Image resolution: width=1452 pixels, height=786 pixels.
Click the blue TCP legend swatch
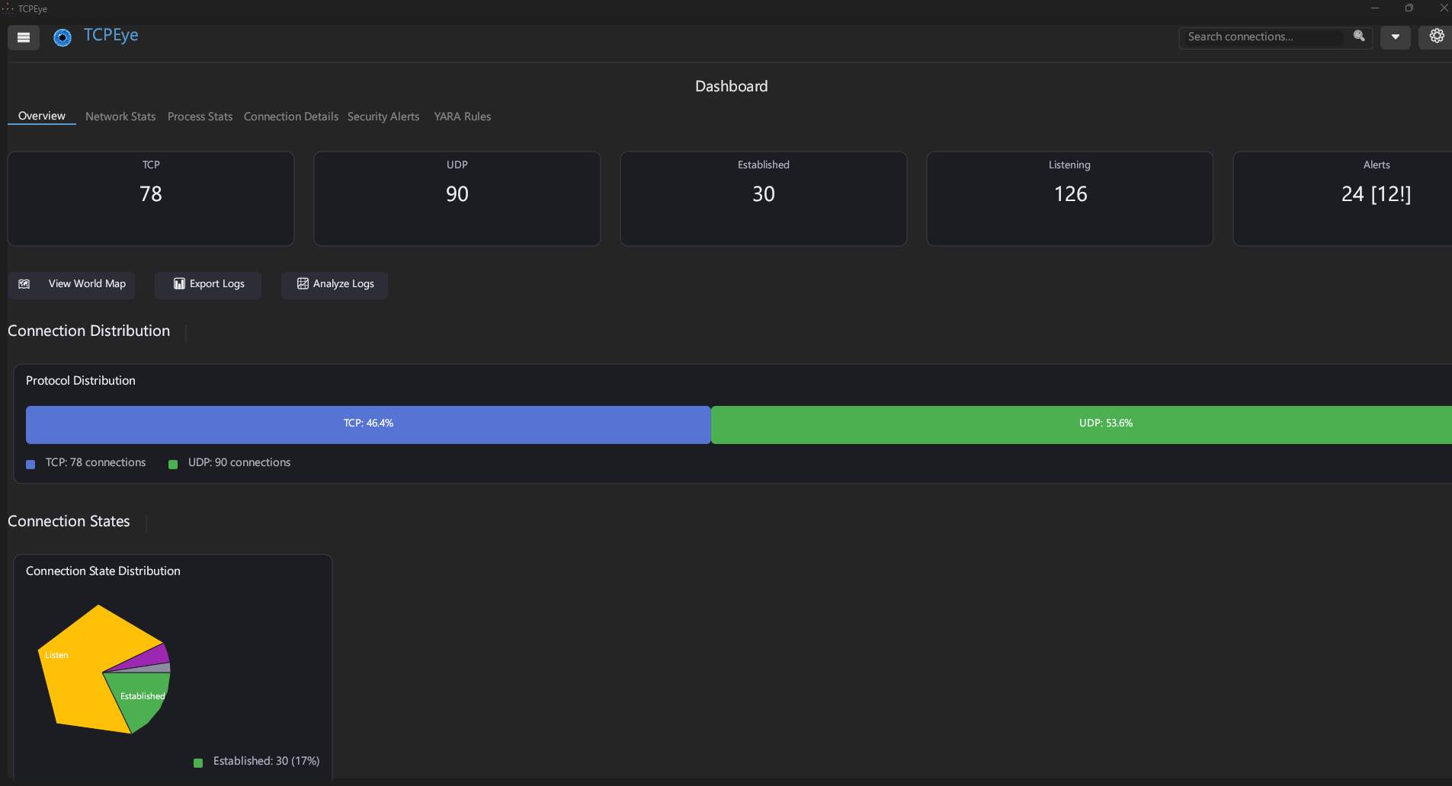(30, 465)
